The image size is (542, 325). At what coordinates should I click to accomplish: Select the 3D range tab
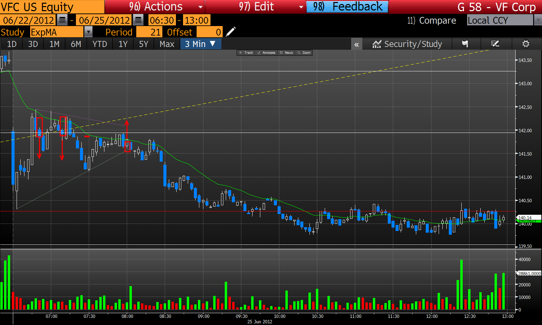[33, 44]
